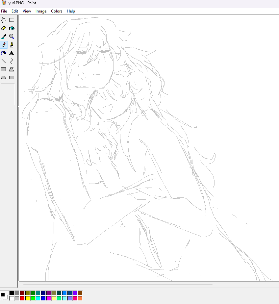Click the Magnifier zoom tool
This screenshot has height=304, width=279.
click(12, 37)
